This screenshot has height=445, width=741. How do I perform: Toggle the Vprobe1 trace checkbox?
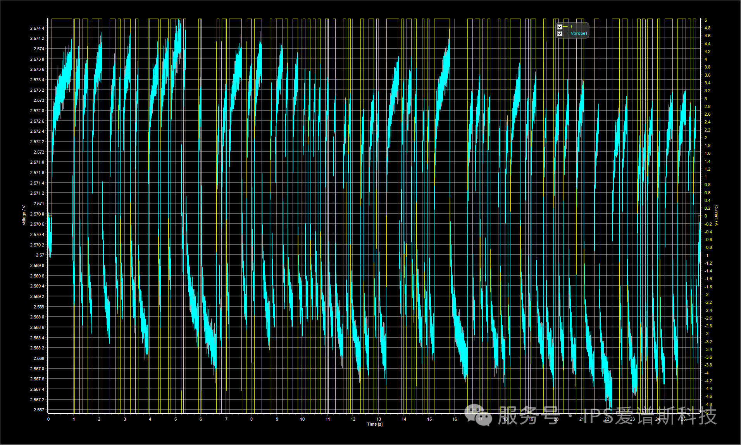tap(560, 34)
